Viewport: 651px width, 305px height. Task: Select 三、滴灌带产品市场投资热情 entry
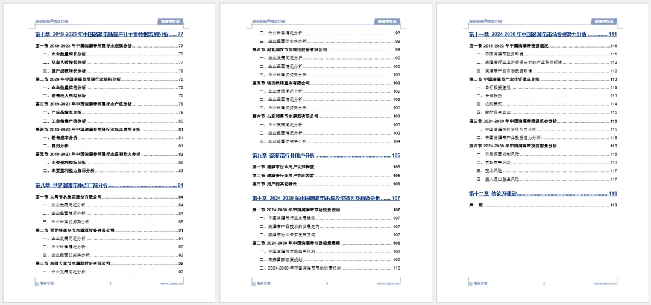tap(547, 71)
